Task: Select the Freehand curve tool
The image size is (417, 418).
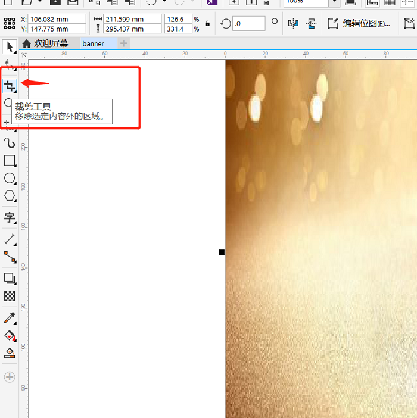Action: [10, 143]
